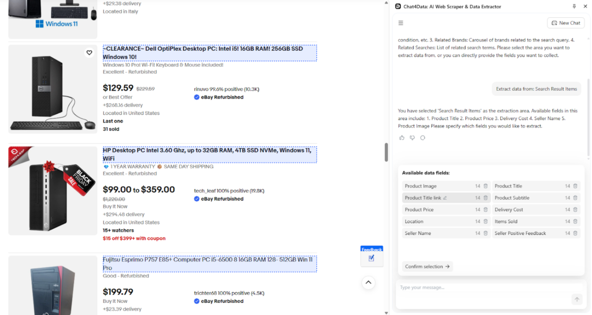Select the Product Image data field
The height and width of the screenshot is (315, 592).
click(x=446, y=186)
